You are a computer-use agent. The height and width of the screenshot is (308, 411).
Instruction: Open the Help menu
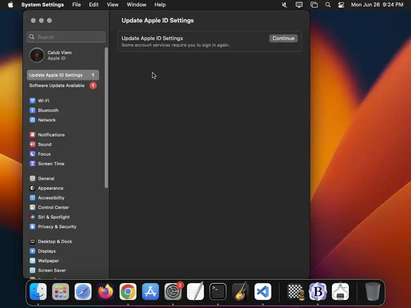(x=160, y=5)
